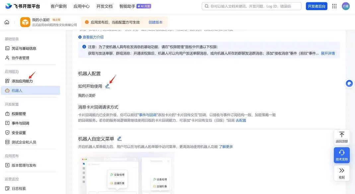Click the 事件与回调 inline link
The height and width of the screenshot is (194, 355).
[x=148, y=115]
